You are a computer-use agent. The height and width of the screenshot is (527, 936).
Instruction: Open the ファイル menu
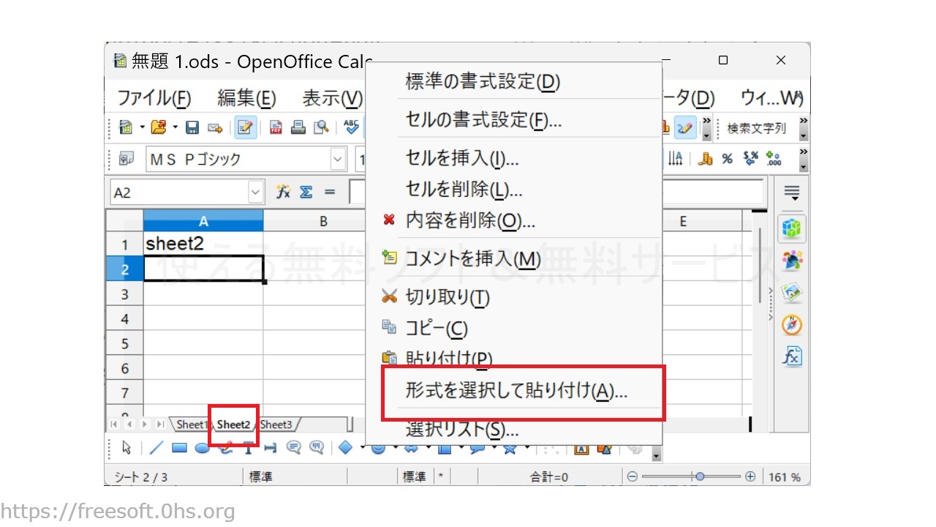pyautogui.click(x=154, y=97)
